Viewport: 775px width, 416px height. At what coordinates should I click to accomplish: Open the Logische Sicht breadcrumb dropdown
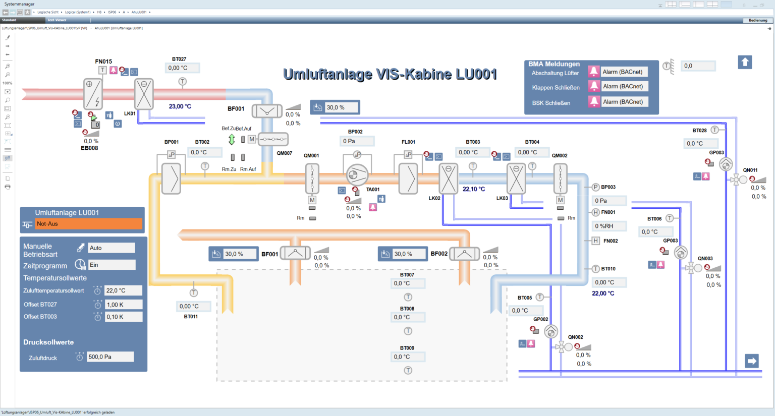(x=48, y=12)
